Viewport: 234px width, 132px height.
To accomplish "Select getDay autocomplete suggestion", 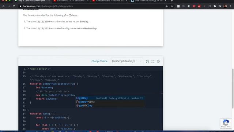I will (110, 98).
